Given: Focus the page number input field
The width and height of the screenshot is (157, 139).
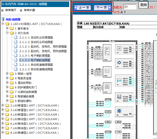Looking at the screenshot, I should (x=130, y=7).
